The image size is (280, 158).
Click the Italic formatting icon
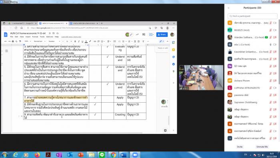tap(79, 41)
